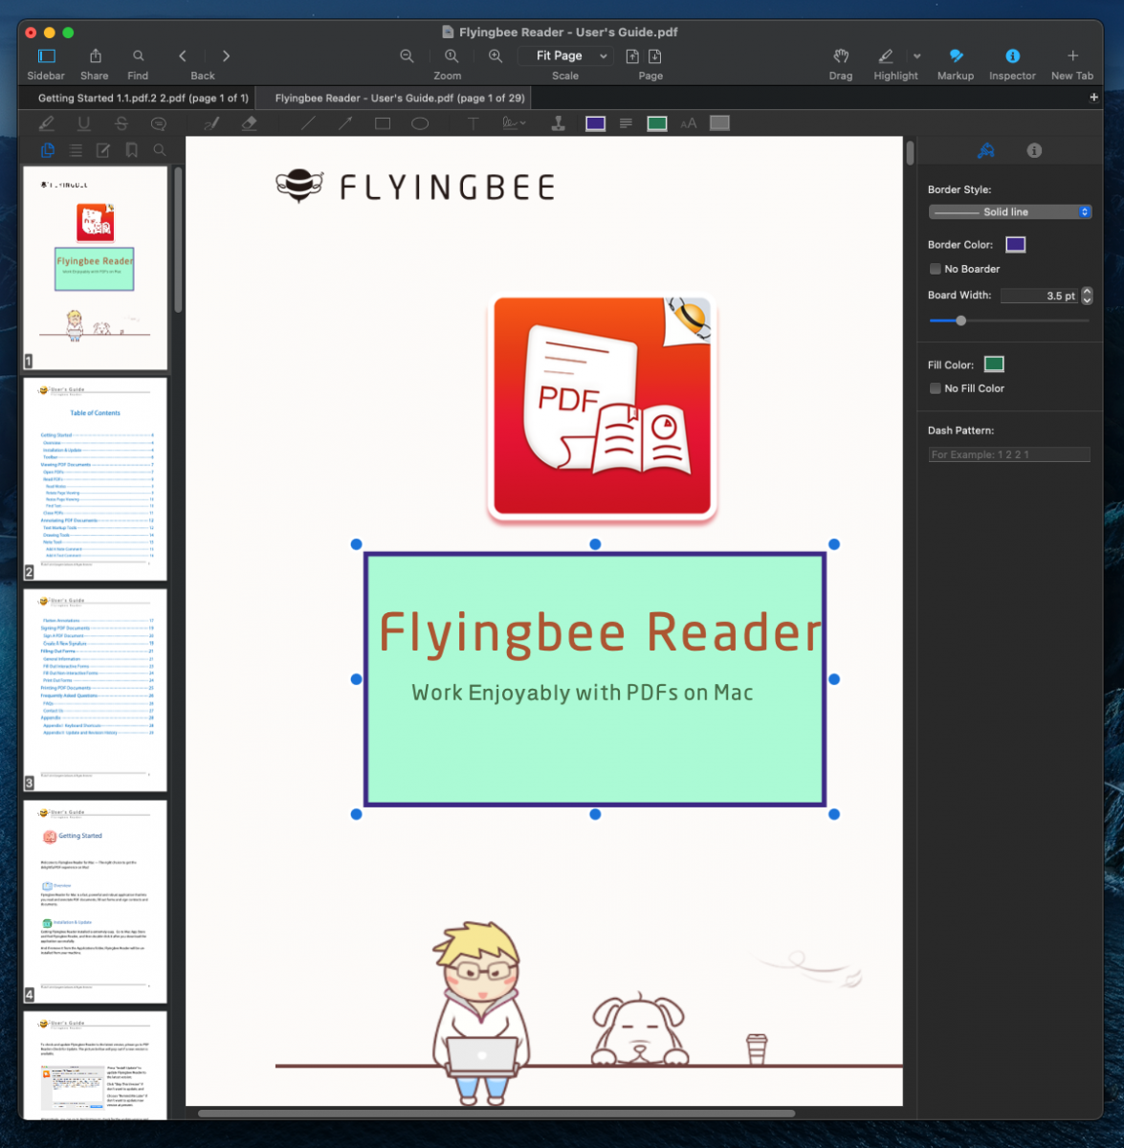
Task: Enable the No Boarder checkbox
Action: (936, 269)
